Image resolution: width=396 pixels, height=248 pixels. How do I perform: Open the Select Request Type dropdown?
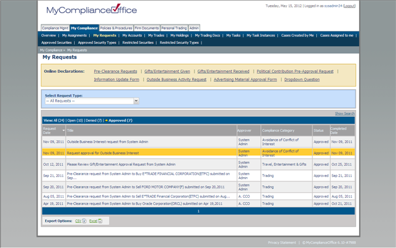pyautogui.click(x=92, y=101)
